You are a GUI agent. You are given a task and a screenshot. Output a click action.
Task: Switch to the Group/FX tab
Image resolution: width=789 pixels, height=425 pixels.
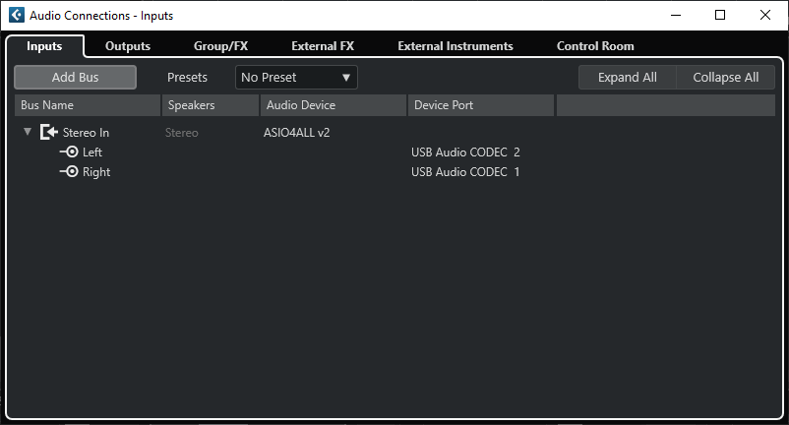(x=220, y=46)
